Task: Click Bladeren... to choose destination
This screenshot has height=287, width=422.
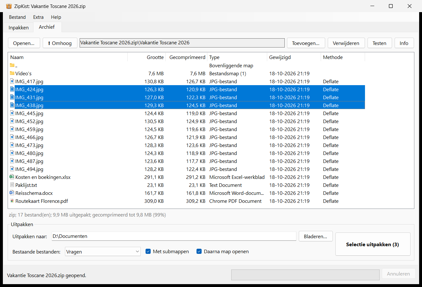Action: (x=315, y=236)
